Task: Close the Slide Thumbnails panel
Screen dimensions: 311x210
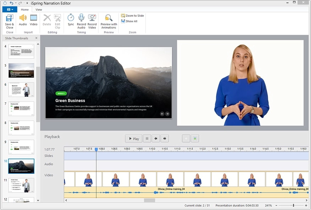Action: pos(36,38)
